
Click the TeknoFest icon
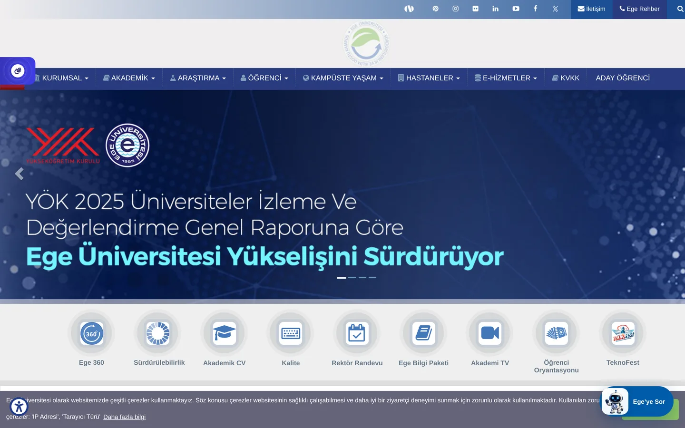click(x=623, y=333)
